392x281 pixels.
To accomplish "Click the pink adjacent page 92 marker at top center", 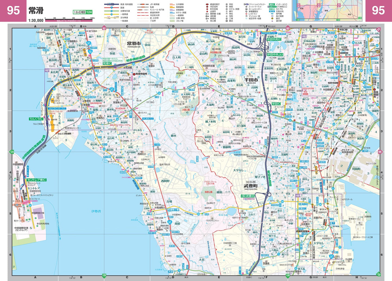I will (x=104, y=28).
